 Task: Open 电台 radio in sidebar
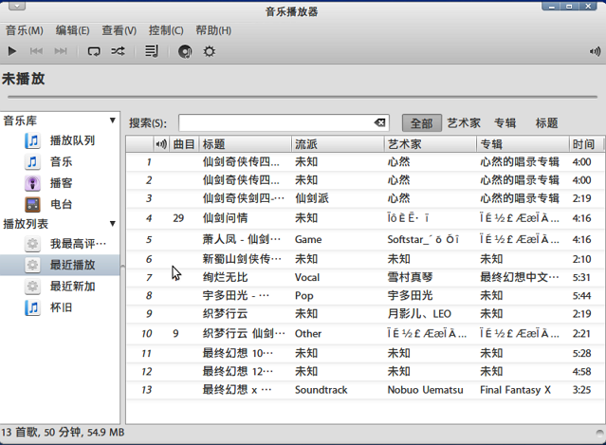pyautogui.click(x=60, y=204)
